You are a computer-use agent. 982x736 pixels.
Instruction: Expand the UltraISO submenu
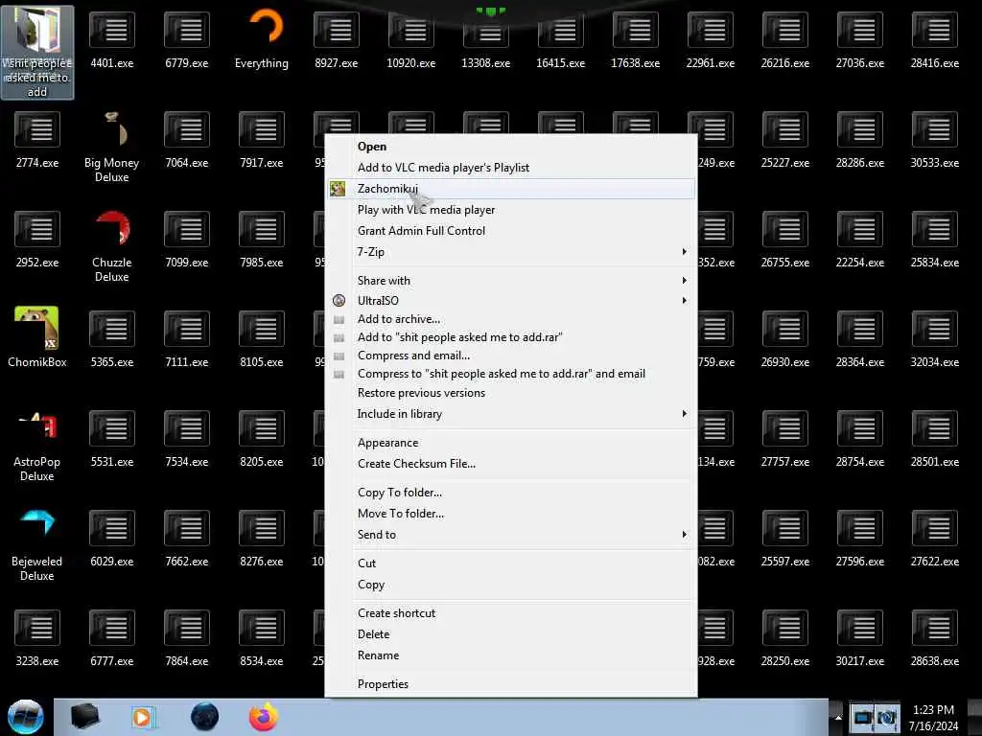tap(511, 300)
